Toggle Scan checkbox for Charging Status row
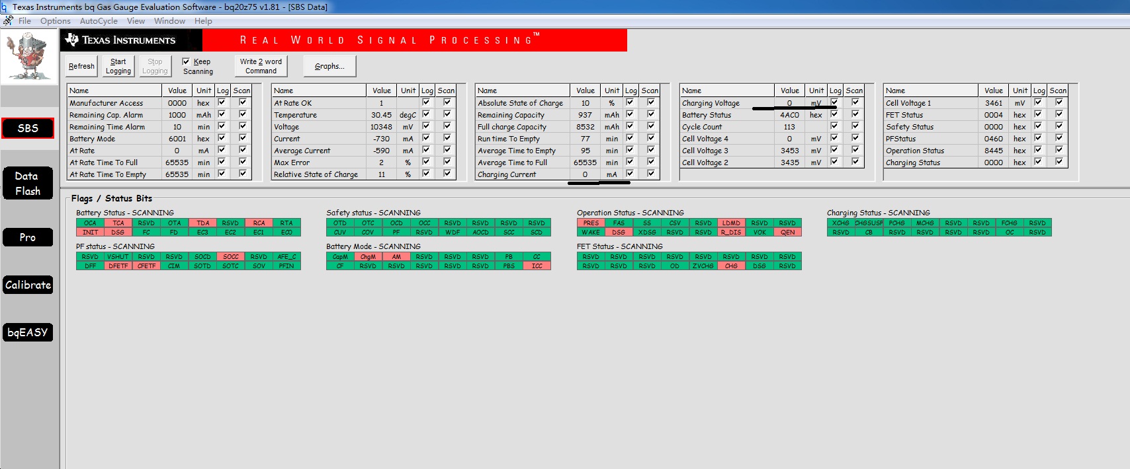Image resolution: width=1130 pixels, height=469 pixels. (1059, 162)
